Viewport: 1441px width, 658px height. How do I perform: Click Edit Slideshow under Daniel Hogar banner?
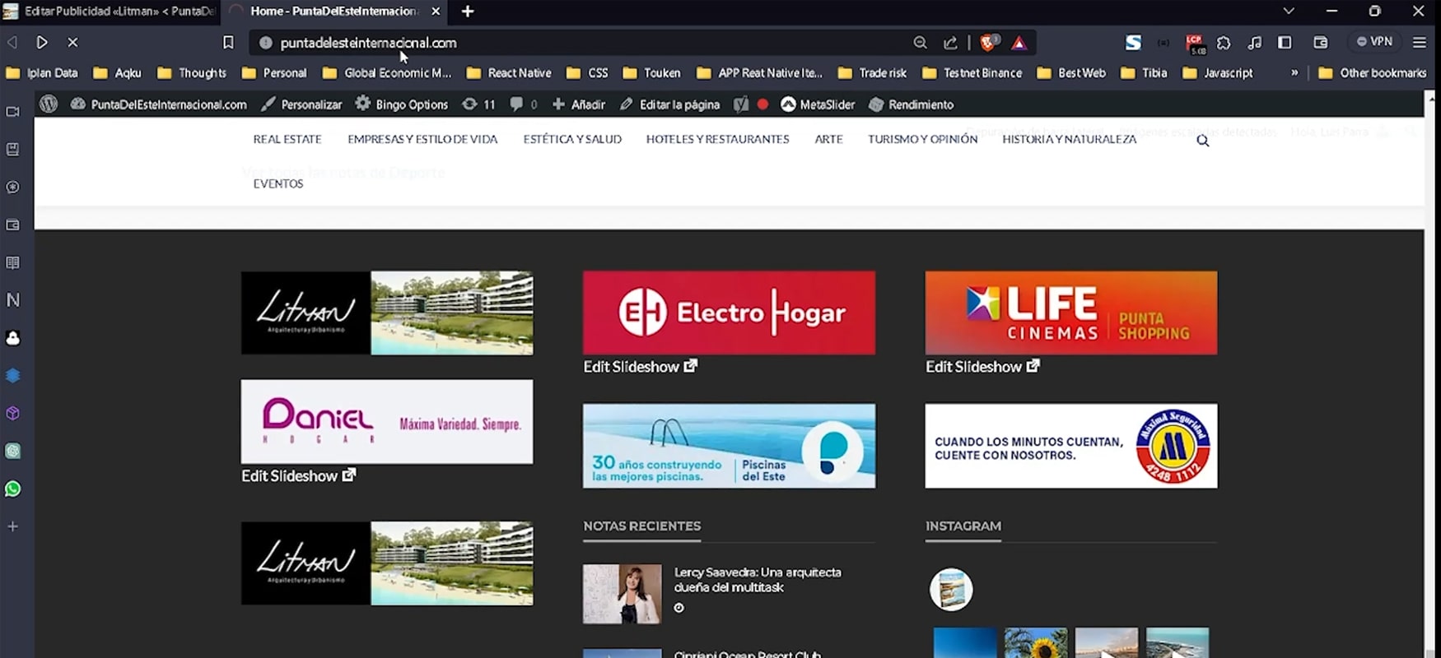coord(298,475)
